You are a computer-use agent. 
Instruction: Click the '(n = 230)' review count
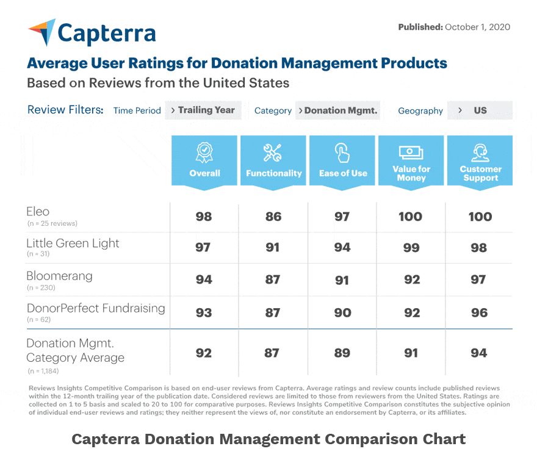[x=41, y=287]
